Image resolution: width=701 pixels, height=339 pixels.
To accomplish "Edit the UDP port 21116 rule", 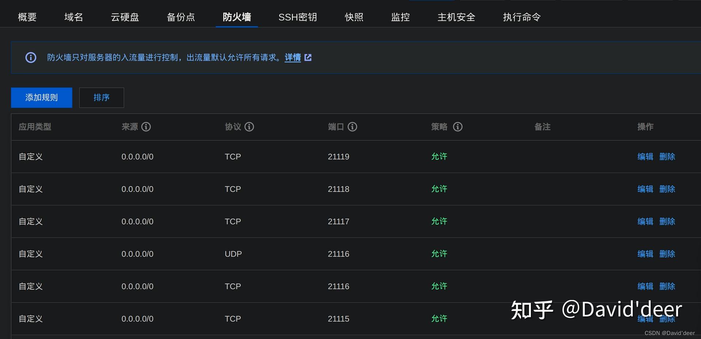I will pos(646,254).
